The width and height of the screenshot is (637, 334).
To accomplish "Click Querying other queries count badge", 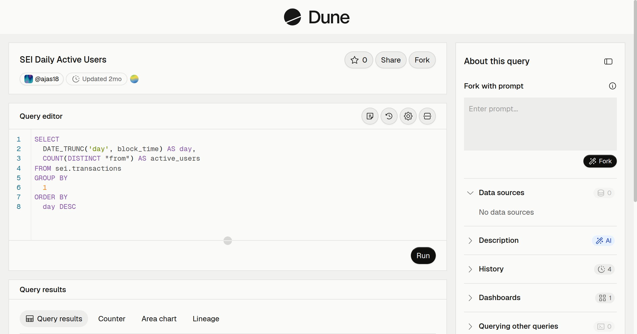I will (x=604, y=327).
